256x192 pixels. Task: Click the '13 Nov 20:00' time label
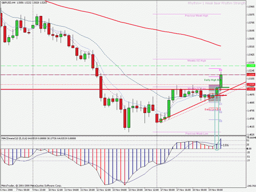[136, 190]
